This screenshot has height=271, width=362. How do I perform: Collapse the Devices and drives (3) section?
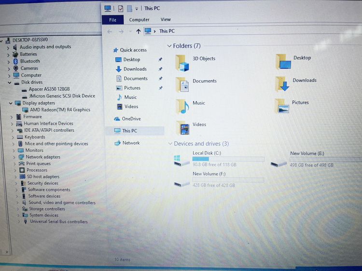[x=170, y=144]
